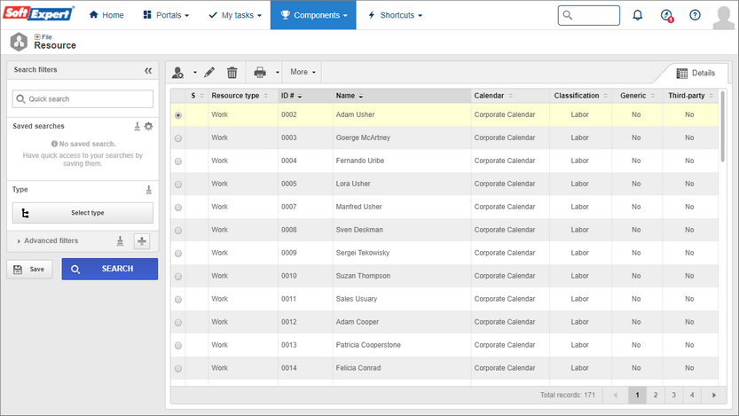
Task: Open the Portals dropdown menu
Action: pos(167,15)
